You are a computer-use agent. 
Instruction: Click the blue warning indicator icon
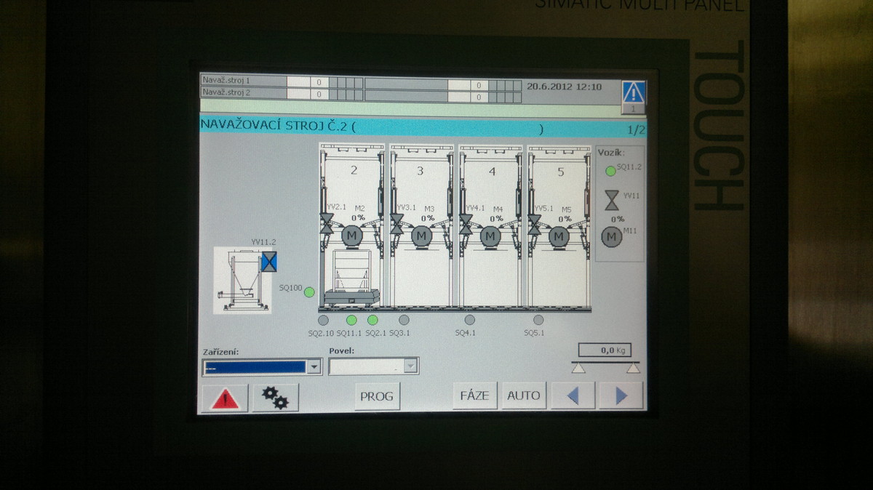(x=633, y=92)
